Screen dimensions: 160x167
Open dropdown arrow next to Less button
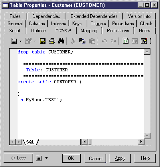pos(46,158)
